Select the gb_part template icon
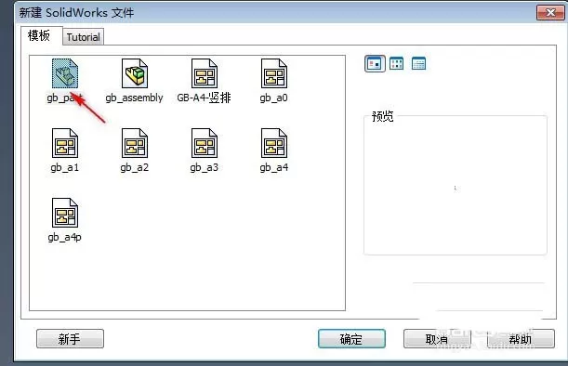 (65, 73)
